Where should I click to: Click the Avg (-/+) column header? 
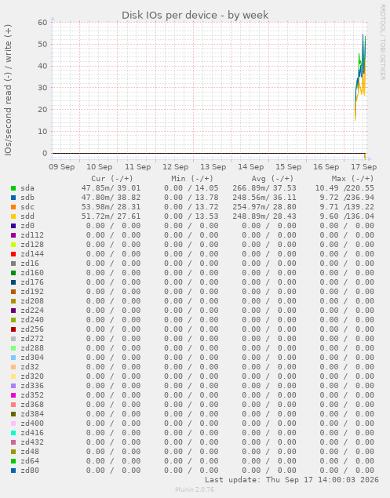point(272,179)
